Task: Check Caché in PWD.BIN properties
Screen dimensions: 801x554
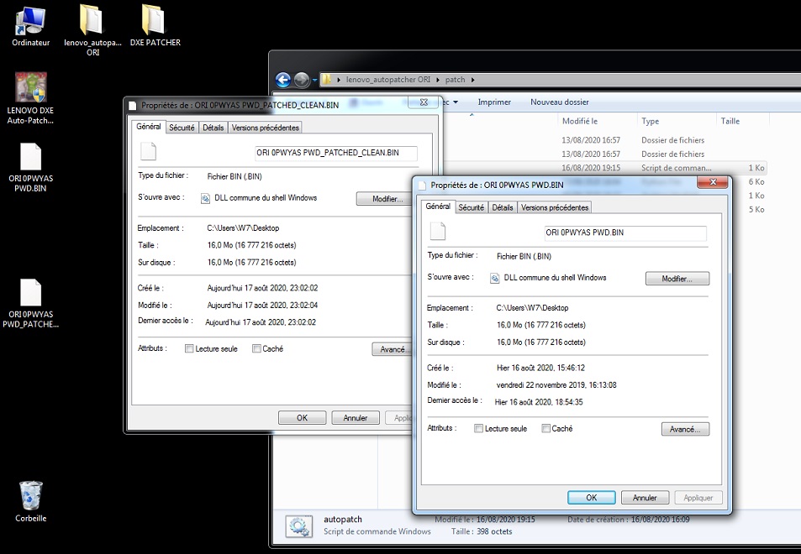Action: click(546, 429)
